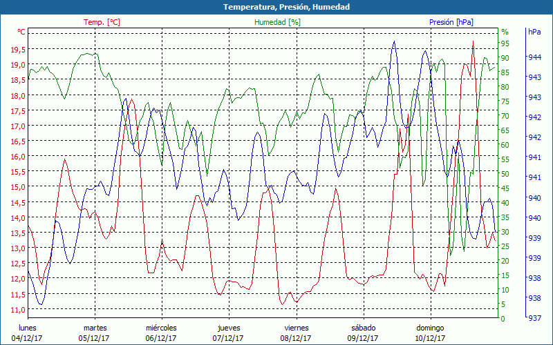Select the martes 05/12/17 date label
This screenshot has height=345, width=553.
[x=95, y=333]
